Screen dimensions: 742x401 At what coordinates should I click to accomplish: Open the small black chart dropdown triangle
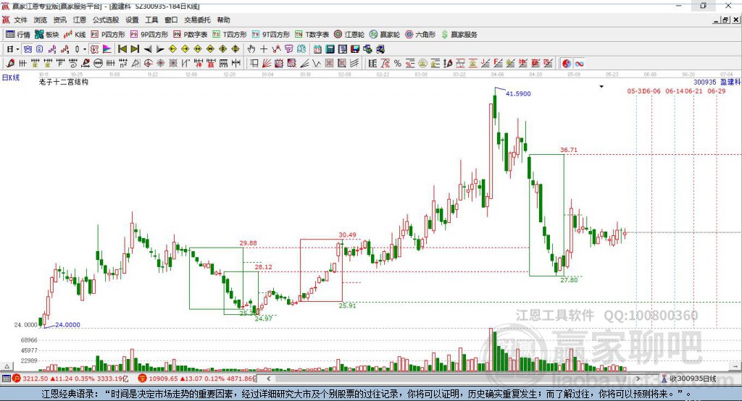click(x=601, y=87)
